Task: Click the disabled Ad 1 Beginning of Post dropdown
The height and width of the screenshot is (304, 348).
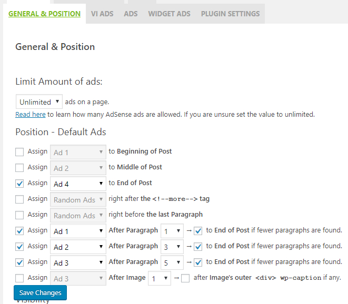Action: click(x=78, y=152)
